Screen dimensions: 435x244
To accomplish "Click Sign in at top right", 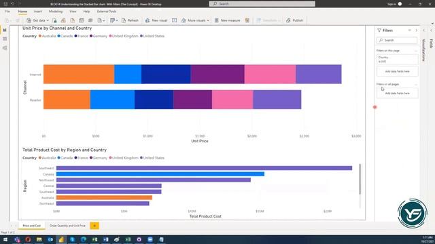I will [391, 4].
